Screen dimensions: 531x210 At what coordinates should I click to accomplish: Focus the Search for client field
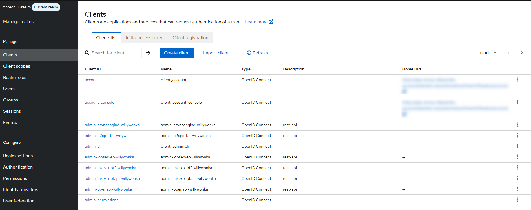tap(116, 53)
